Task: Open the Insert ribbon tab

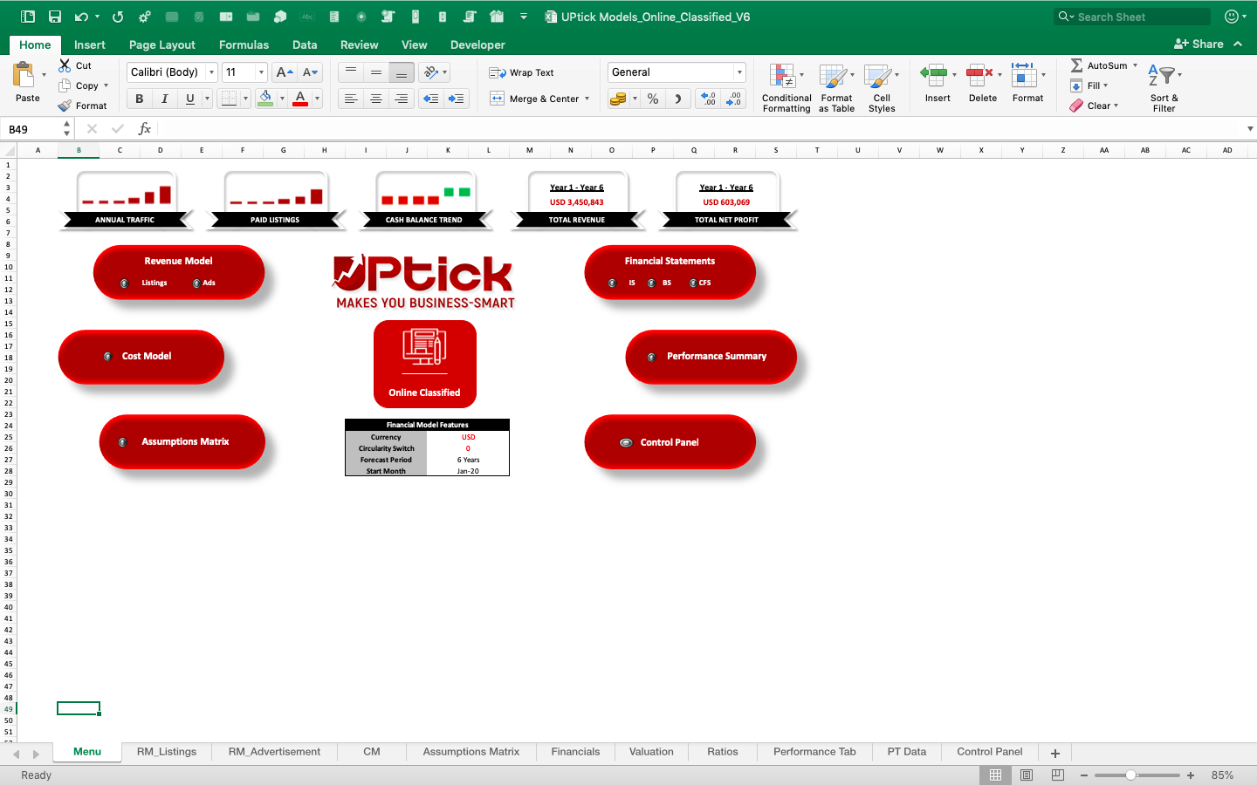Action: [90, 44]
